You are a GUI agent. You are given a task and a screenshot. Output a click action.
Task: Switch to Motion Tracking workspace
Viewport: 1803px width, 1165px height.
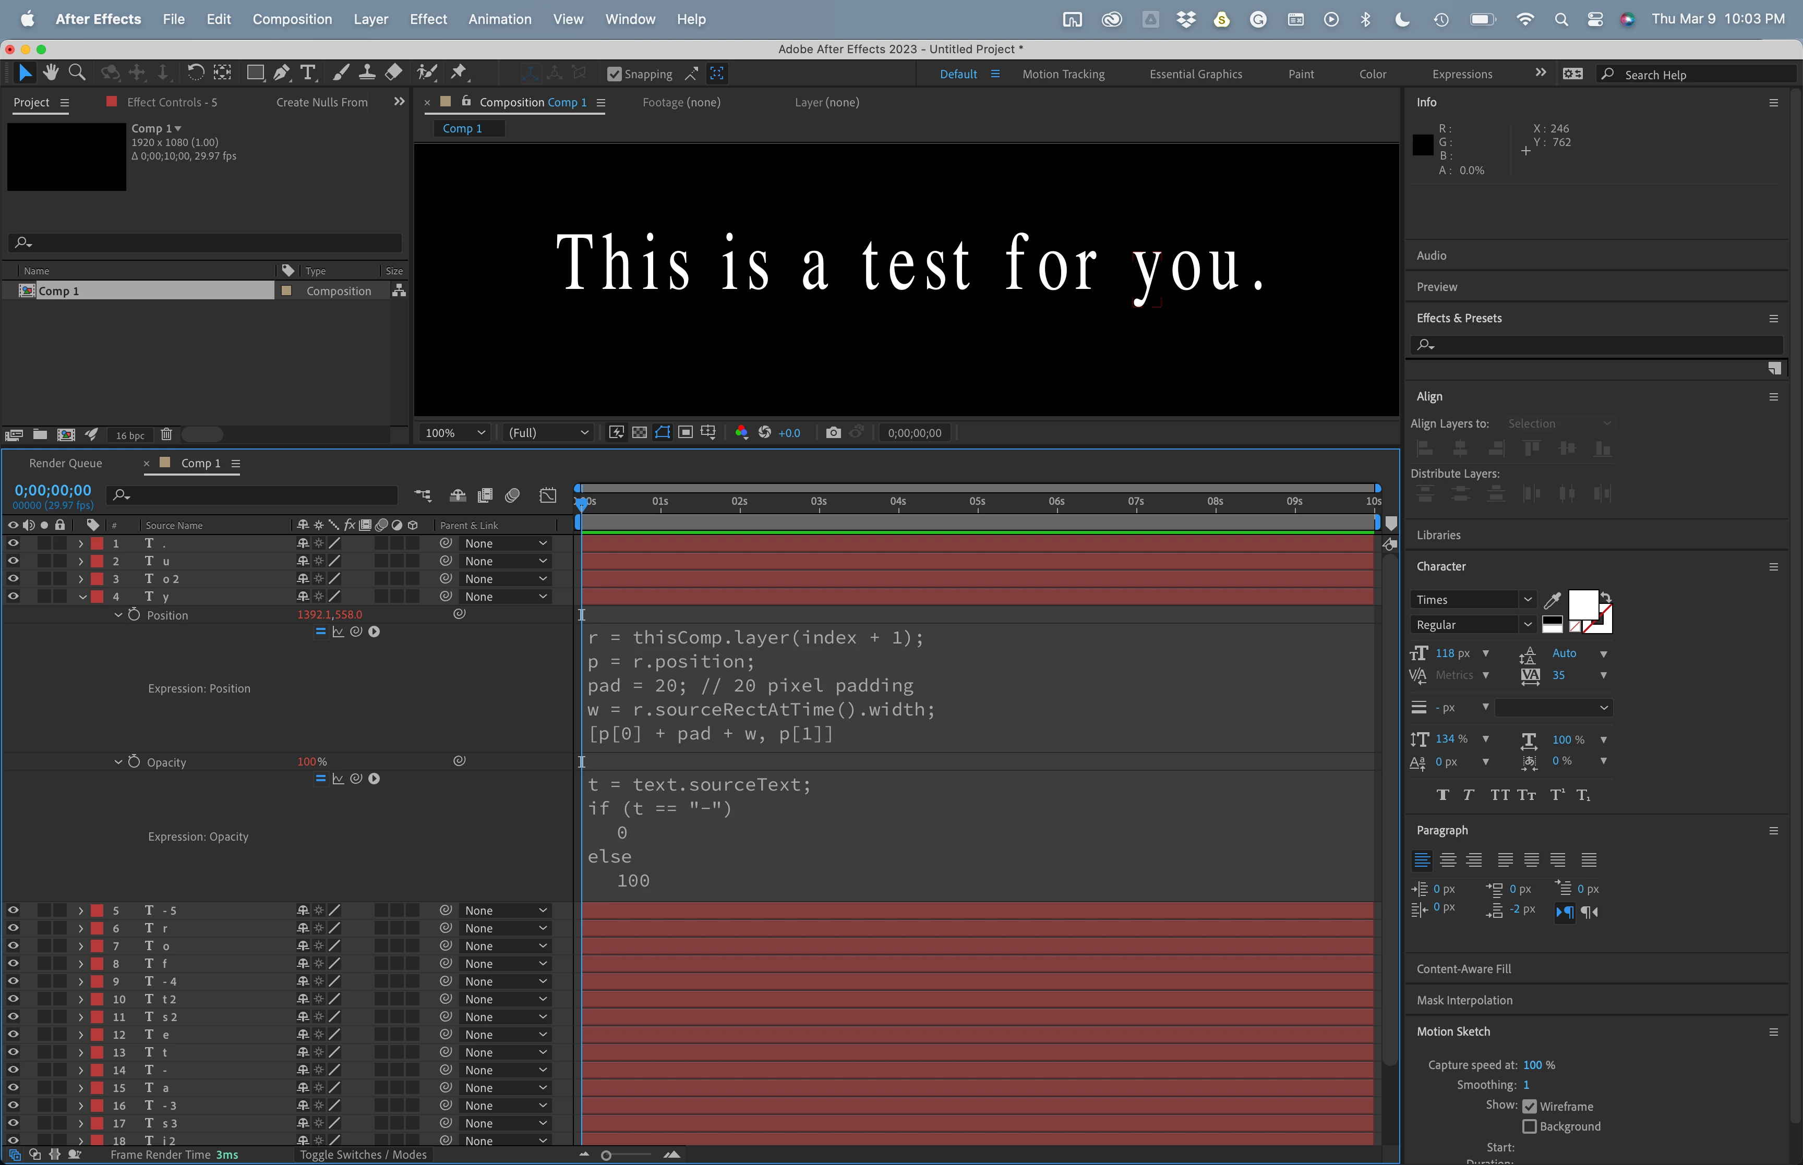coord(1063,74)
